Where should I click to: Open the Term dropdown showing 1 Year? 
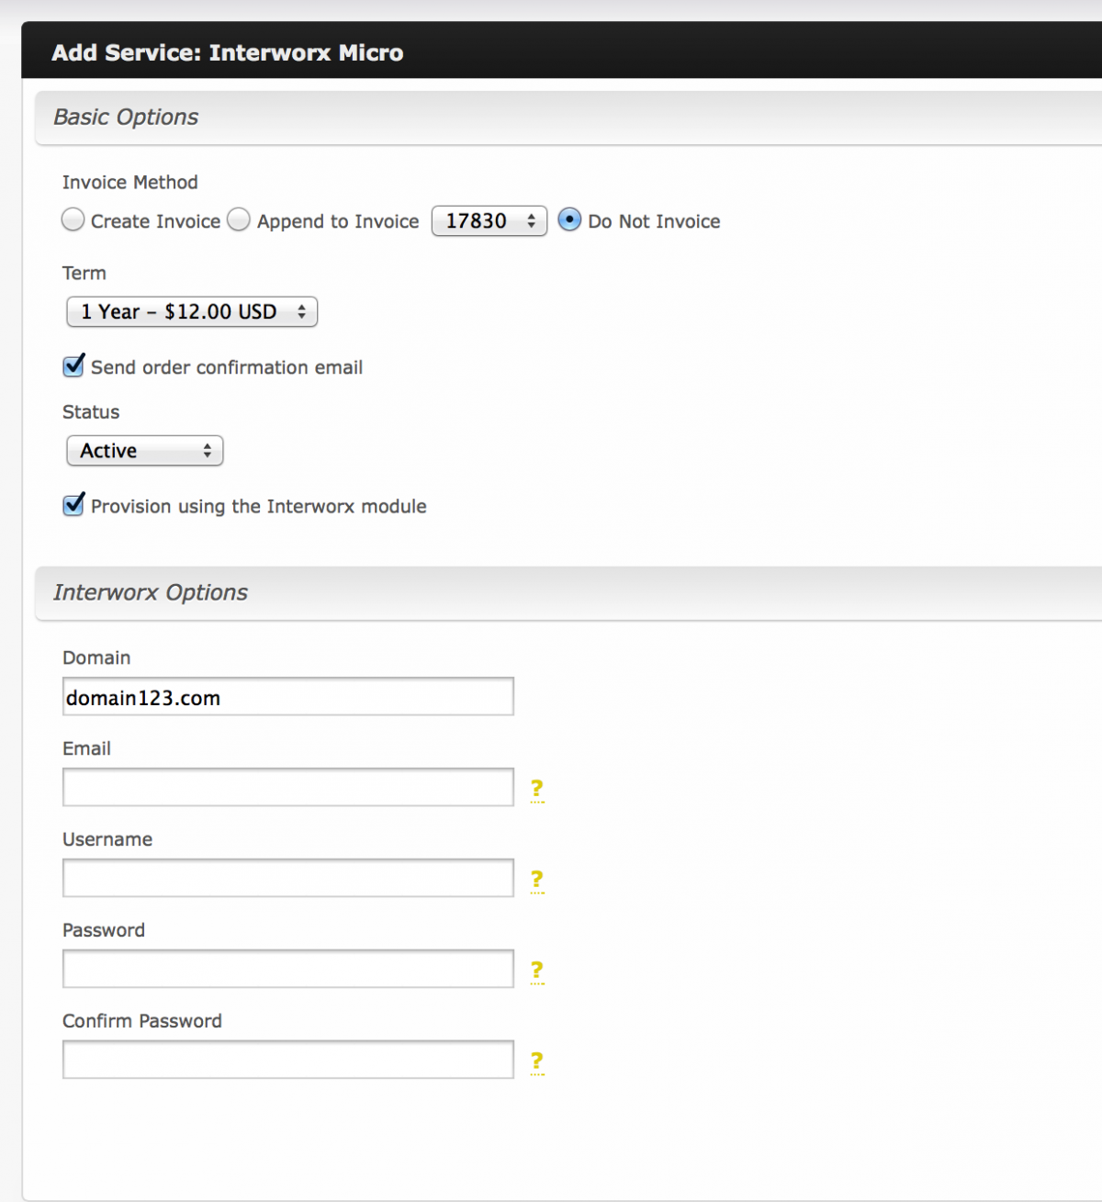coord(192,312)
